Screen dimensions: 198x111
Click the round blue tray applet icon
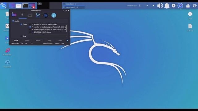pos(180,6)
